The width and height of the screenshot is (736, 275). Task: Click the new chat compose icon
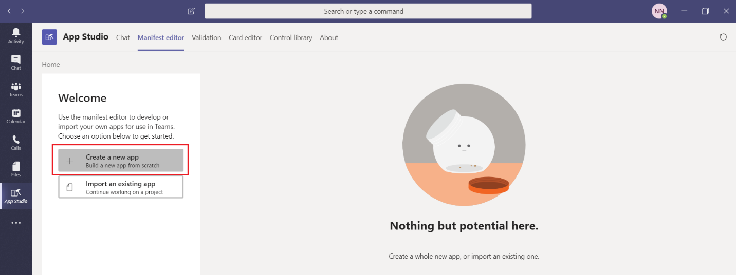tap(191, 11)
